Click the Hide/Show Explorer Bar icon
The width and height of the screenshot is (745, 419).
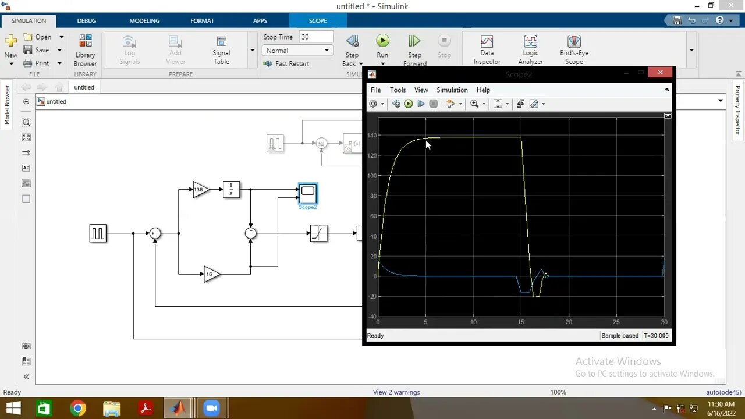click(x=26, y=101)
